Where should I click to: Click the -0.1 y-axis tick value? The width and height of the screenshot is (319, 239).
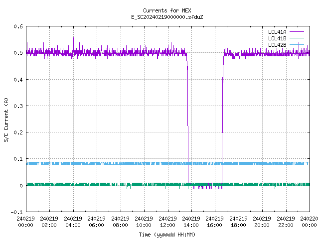pyautogui.click(x=16, y=212)
